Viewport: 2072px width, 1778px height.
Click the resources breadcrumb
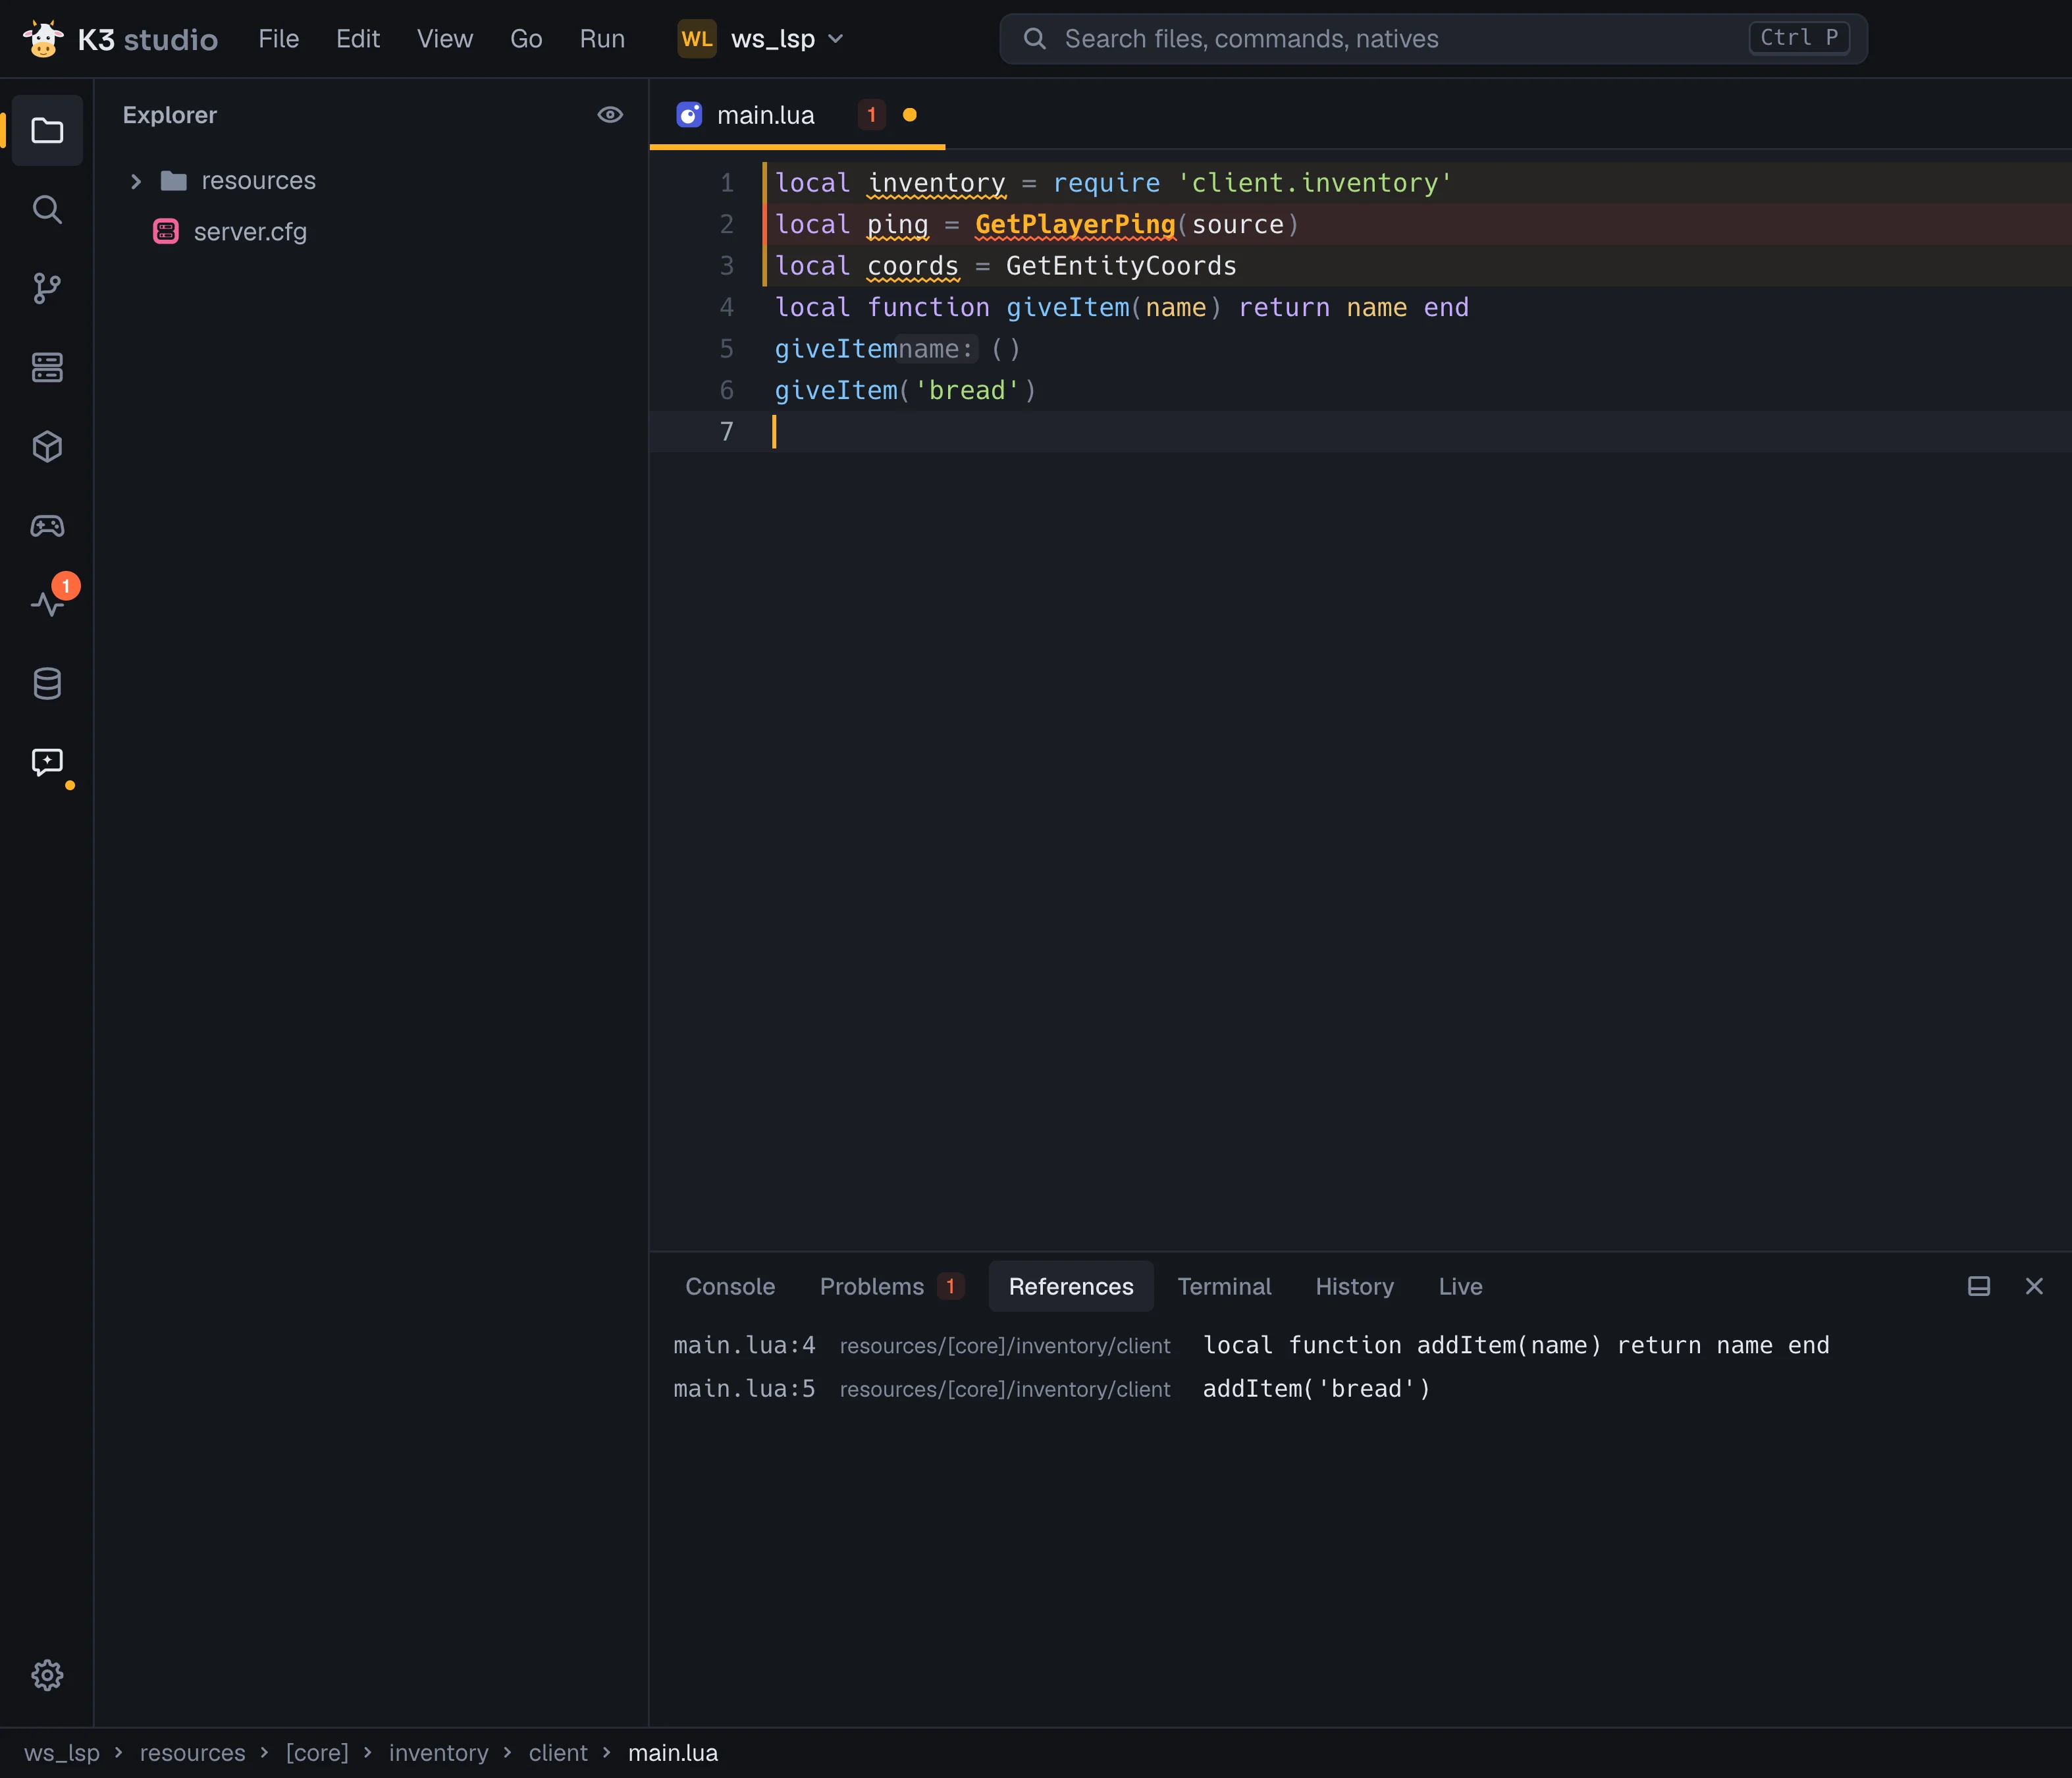(x=192, y=1752)
